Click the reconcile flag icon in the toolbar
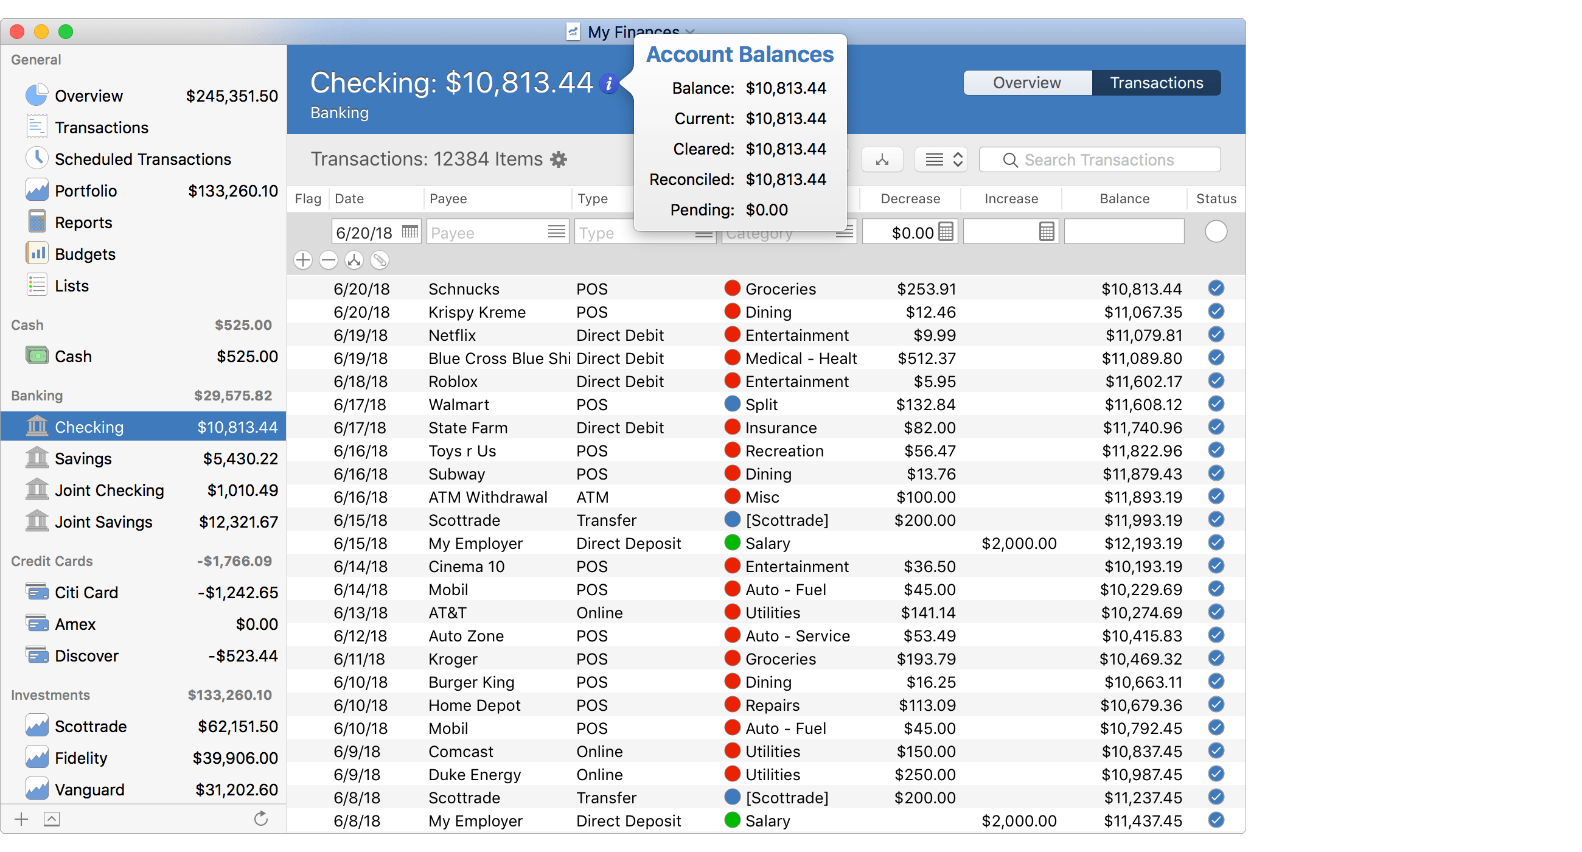This screenshot has width=1582, height=852. (x=882, y=159)
